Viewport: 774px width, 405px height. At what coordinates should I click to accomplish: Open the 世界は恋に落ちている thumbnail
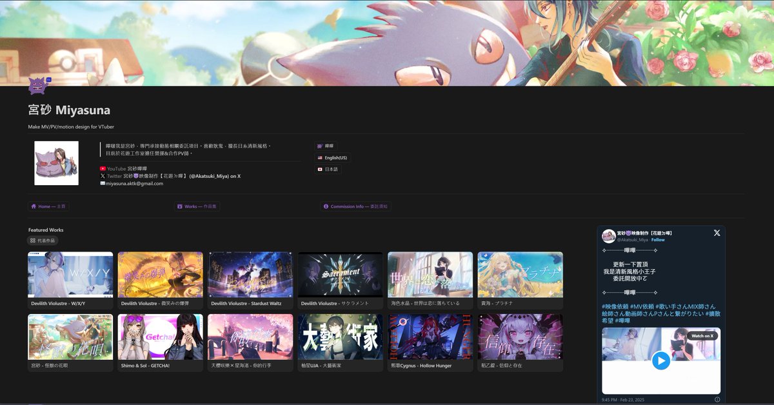pos(430,275)
